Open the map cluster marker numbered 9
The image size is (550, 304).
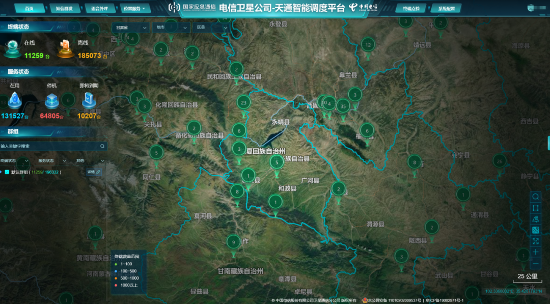click(x=234, y=242)
